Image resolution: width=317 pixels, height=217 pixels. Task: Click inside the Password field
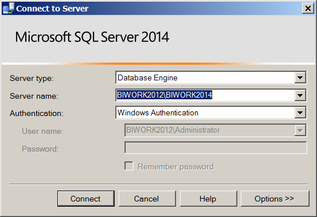216,148
